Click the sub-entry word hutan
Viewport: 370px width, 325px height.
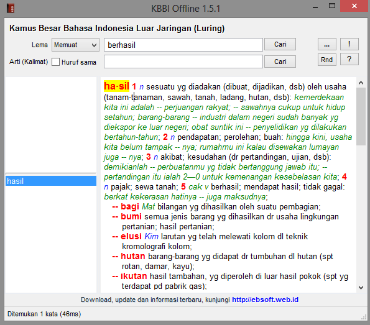[133, 256]
